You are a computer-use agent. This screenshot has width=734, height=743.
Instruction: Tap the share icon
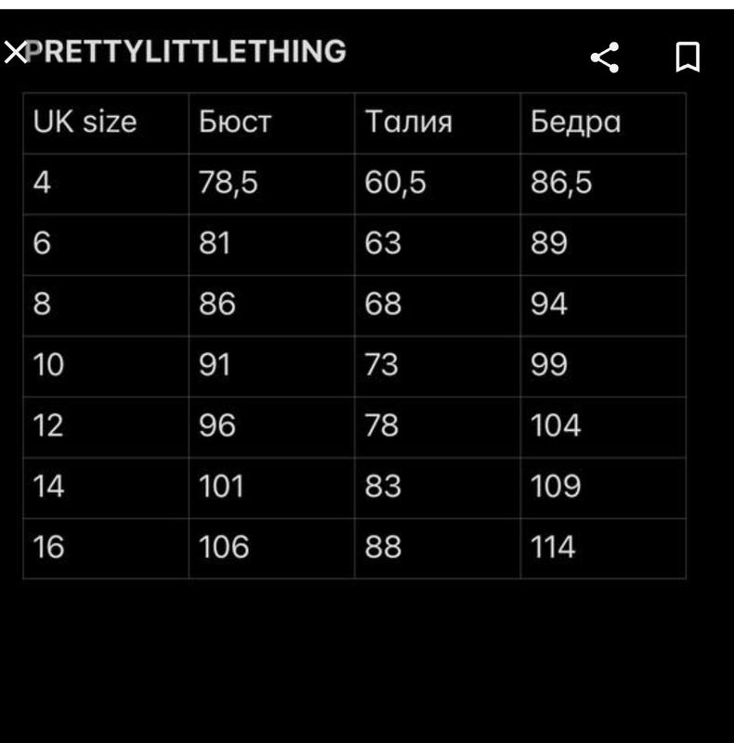[x=605, y=58]
